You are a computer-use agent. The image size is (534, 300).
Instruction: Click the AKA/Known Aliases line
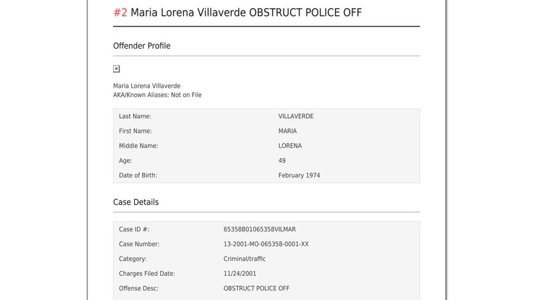tap(157, 95)
